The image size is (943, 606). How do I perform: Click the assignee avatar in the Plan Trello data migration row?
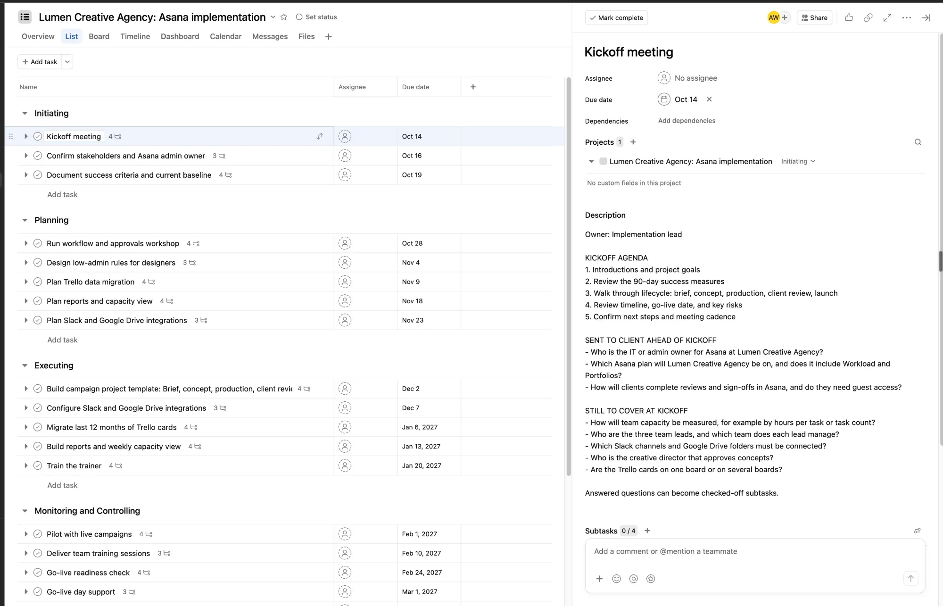pyautogui.click(x=345, y=282)
